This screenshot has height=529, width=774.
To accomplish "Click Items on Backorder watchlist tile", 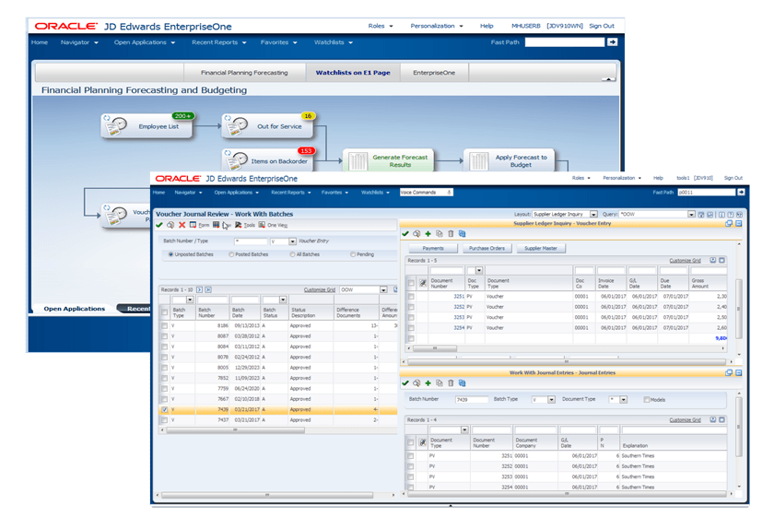I will [x=267, y=160].
